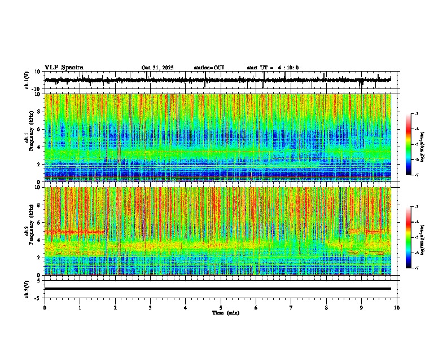Select the date text "Oct. 31, 2025"
447x345 pixels.
pyautogui.click(x=157, y=68)
